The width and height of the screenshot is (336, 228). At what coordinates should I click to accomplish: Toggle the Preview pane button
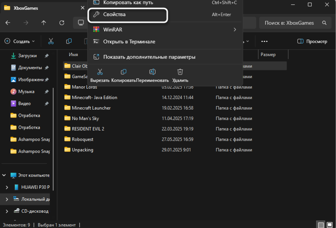point(312,41)
